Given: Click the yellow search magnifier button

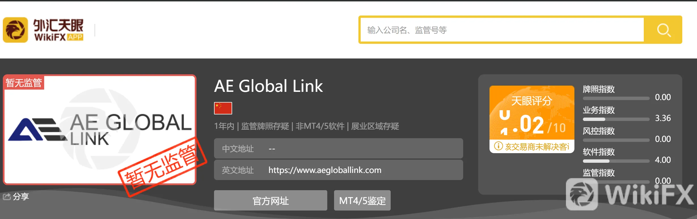Looking at the screenshot, I should [x=663, y=30].
